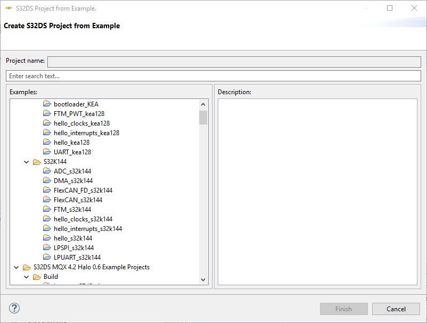Click the Finish button
The width and height of the screenshot is (427, 323).
click(x=343, y=309)
